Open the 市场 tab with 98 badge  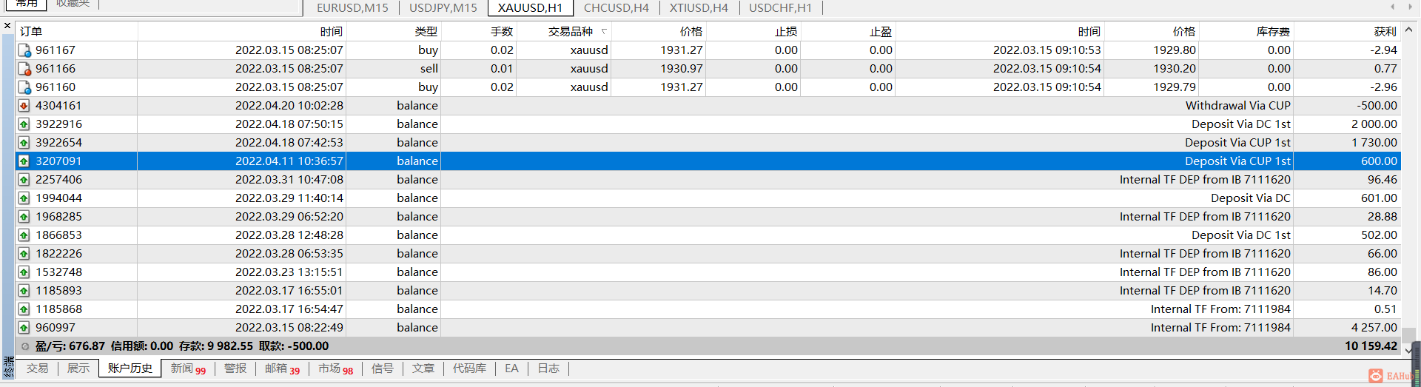(x=335, y=369)
